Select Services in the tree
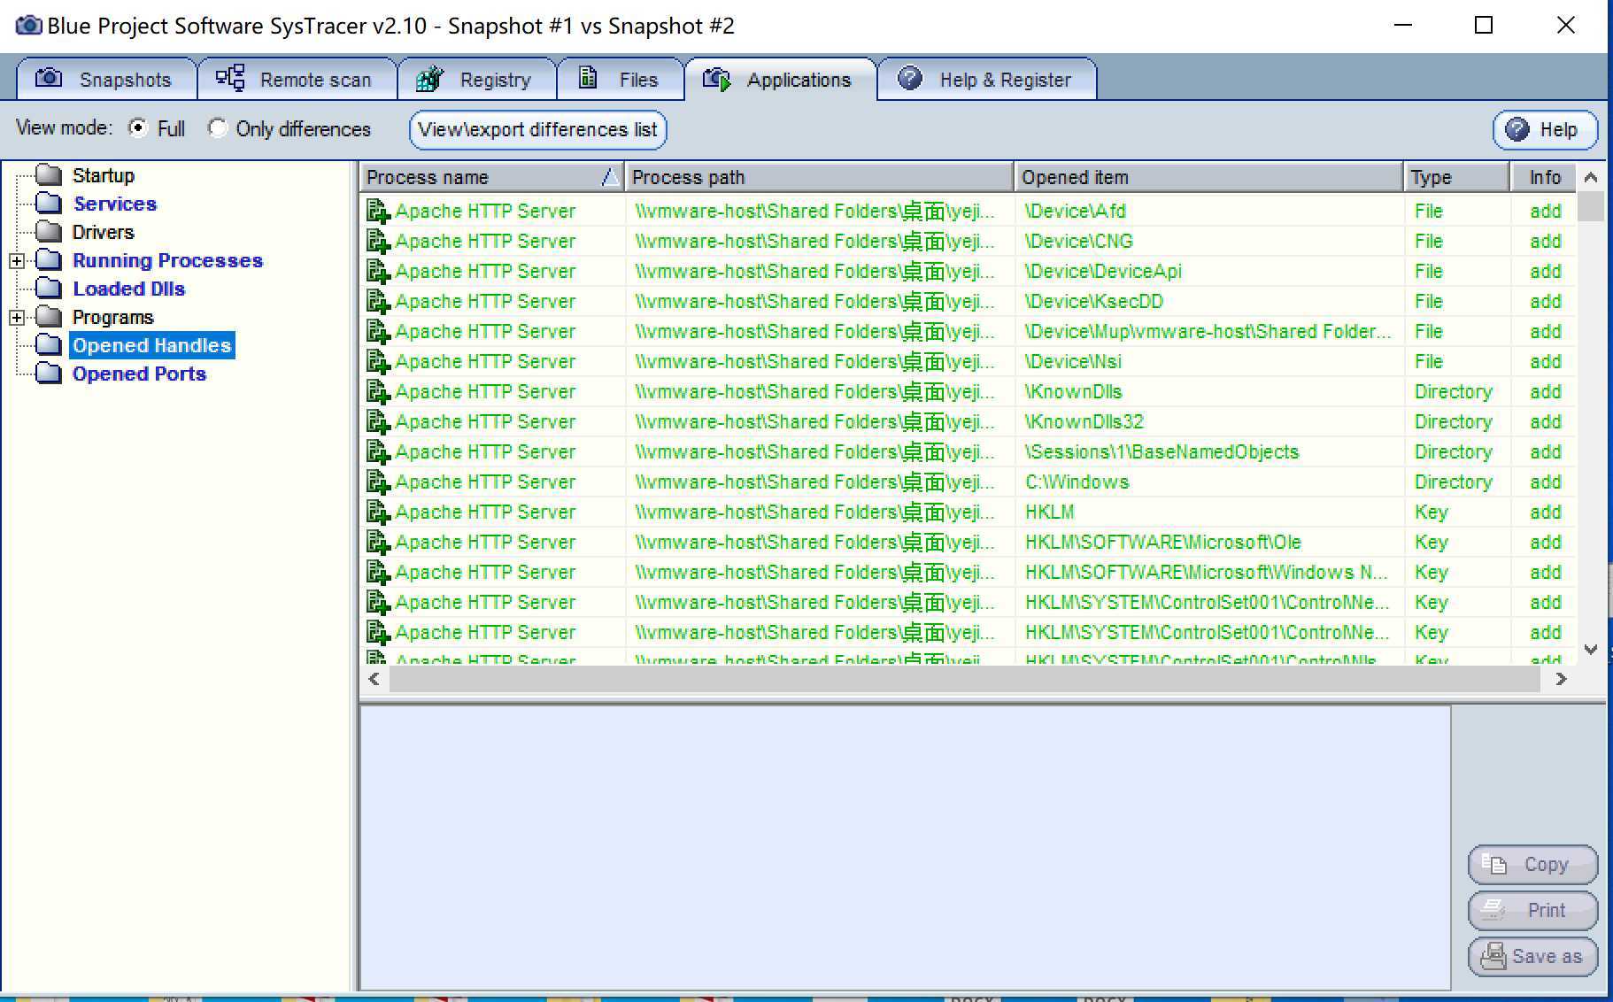The height and width of the screenshot is (1002, 1613). 115,204
